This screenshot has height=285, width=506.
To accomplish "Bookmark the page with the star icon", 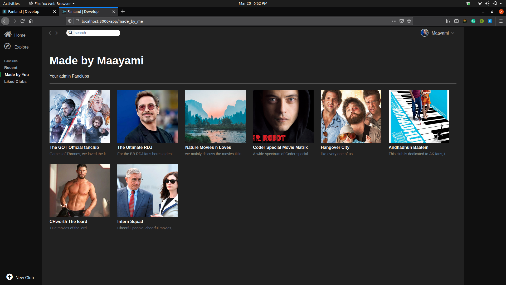I will pyautogui.click(x=409, y=21).
